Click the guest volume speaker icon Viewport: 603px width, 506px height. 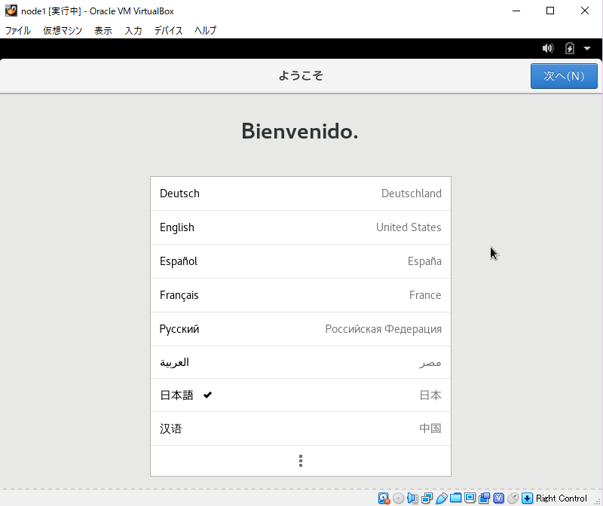tap(548, 48)
